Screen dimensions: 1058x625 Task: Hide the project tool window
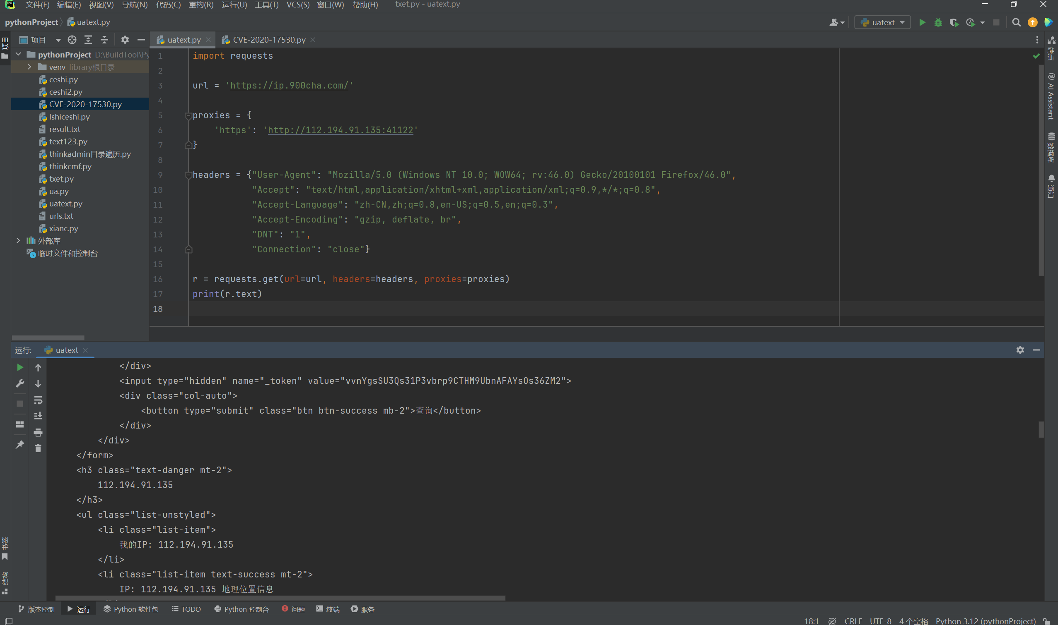point(141,40)
